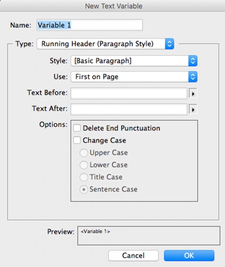Click the Style dropdown blue stepper arrows
The height and width of the screenshot is (267, 225).
(193, 61)
